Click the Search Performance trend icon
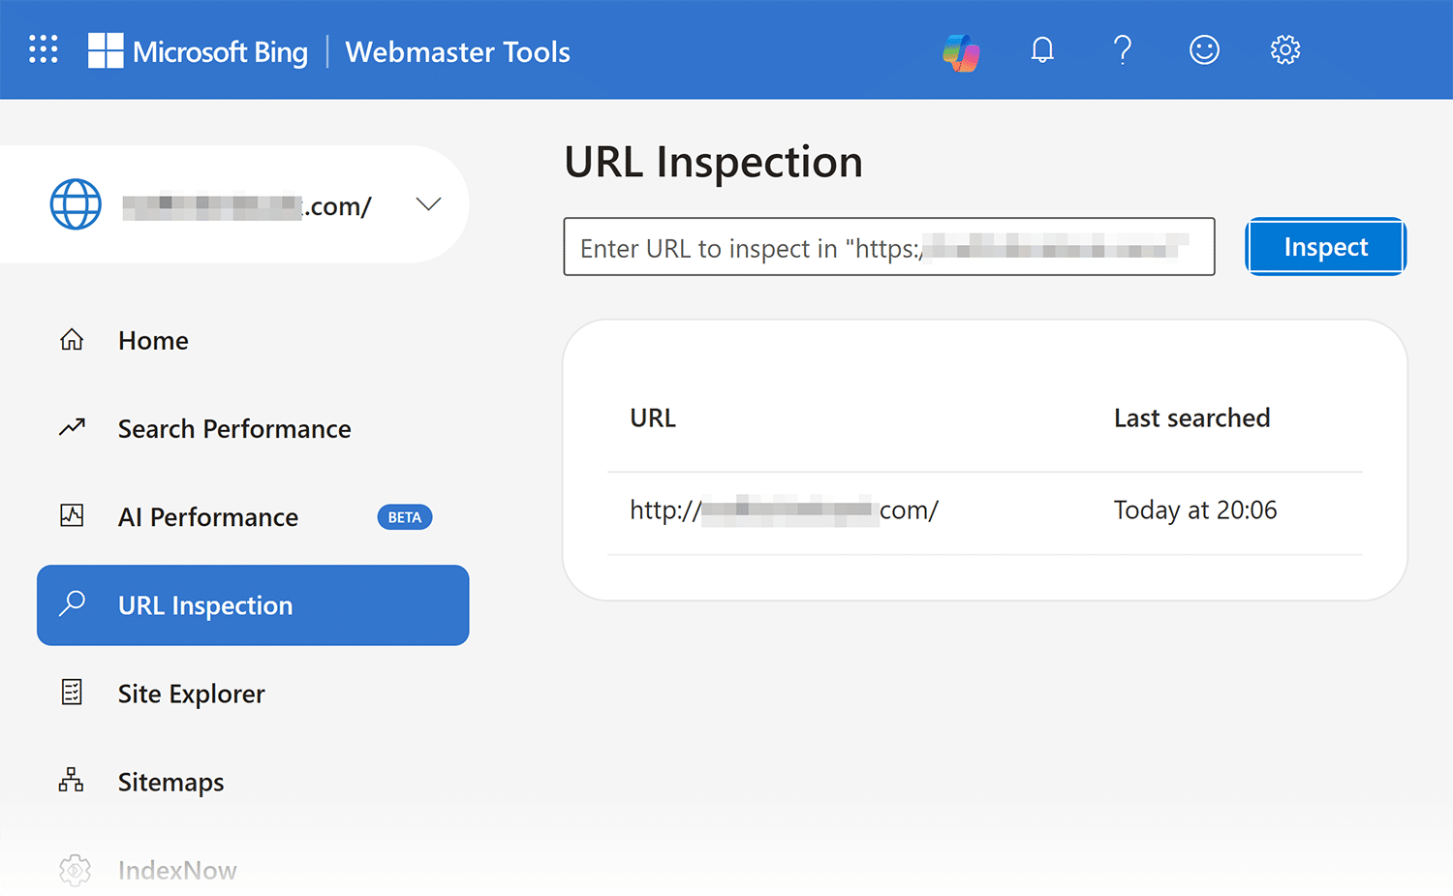Screen dimensions: 1453x896 tap(72, 427)
